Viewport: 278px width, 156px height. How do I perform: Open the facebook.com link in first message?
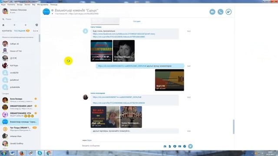(x=124, y=34)
